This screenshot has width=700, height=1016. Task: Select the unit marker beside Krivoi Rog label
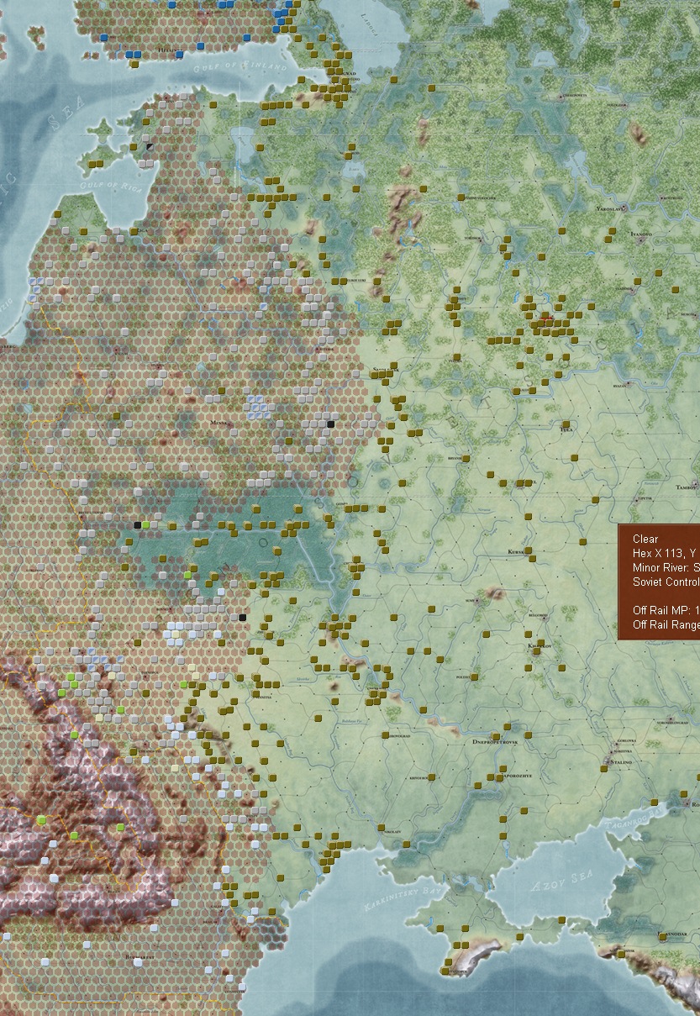pos(434,777)
